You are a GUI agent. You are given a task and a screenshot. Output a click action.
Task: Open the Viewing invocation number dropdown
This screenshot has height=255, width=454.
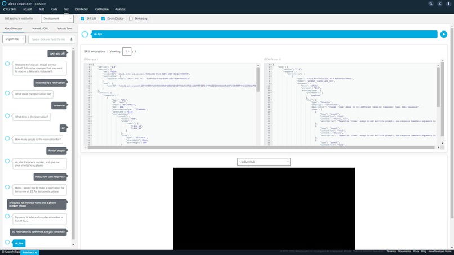127,51
